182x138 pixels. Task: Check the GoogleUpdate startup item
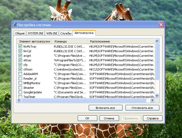20,92
